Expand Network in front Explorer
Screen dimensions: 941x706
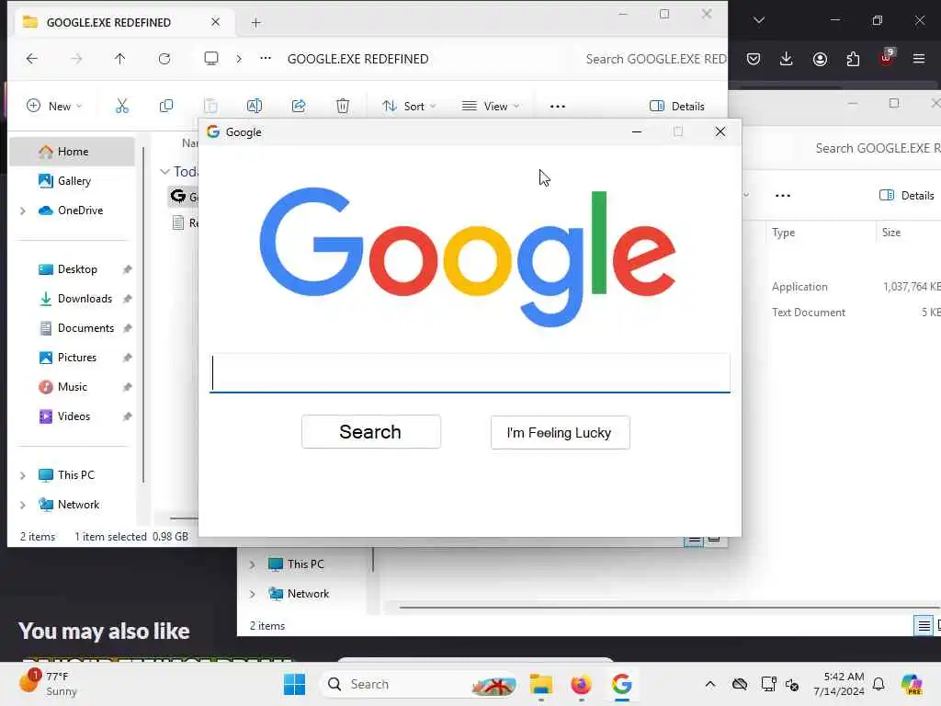(23, 505)
